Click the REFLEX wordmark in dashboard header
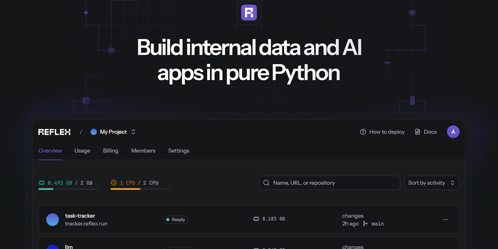Image resolution: width=498 pixels, height=249 pixels. tap(54, 132)
